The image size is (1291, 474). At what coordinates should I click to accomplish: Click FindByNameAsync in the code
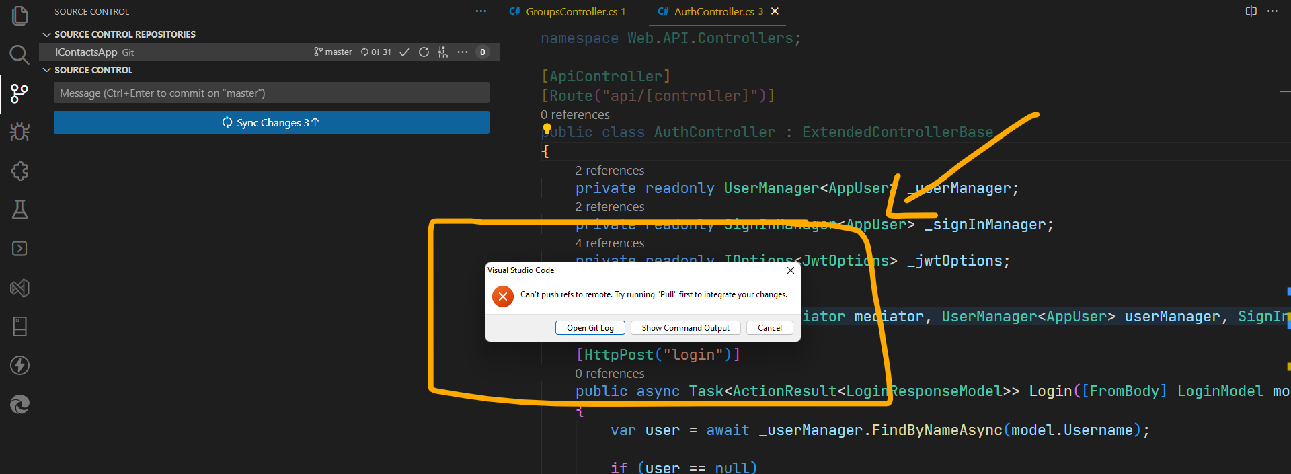click(937, 430)
